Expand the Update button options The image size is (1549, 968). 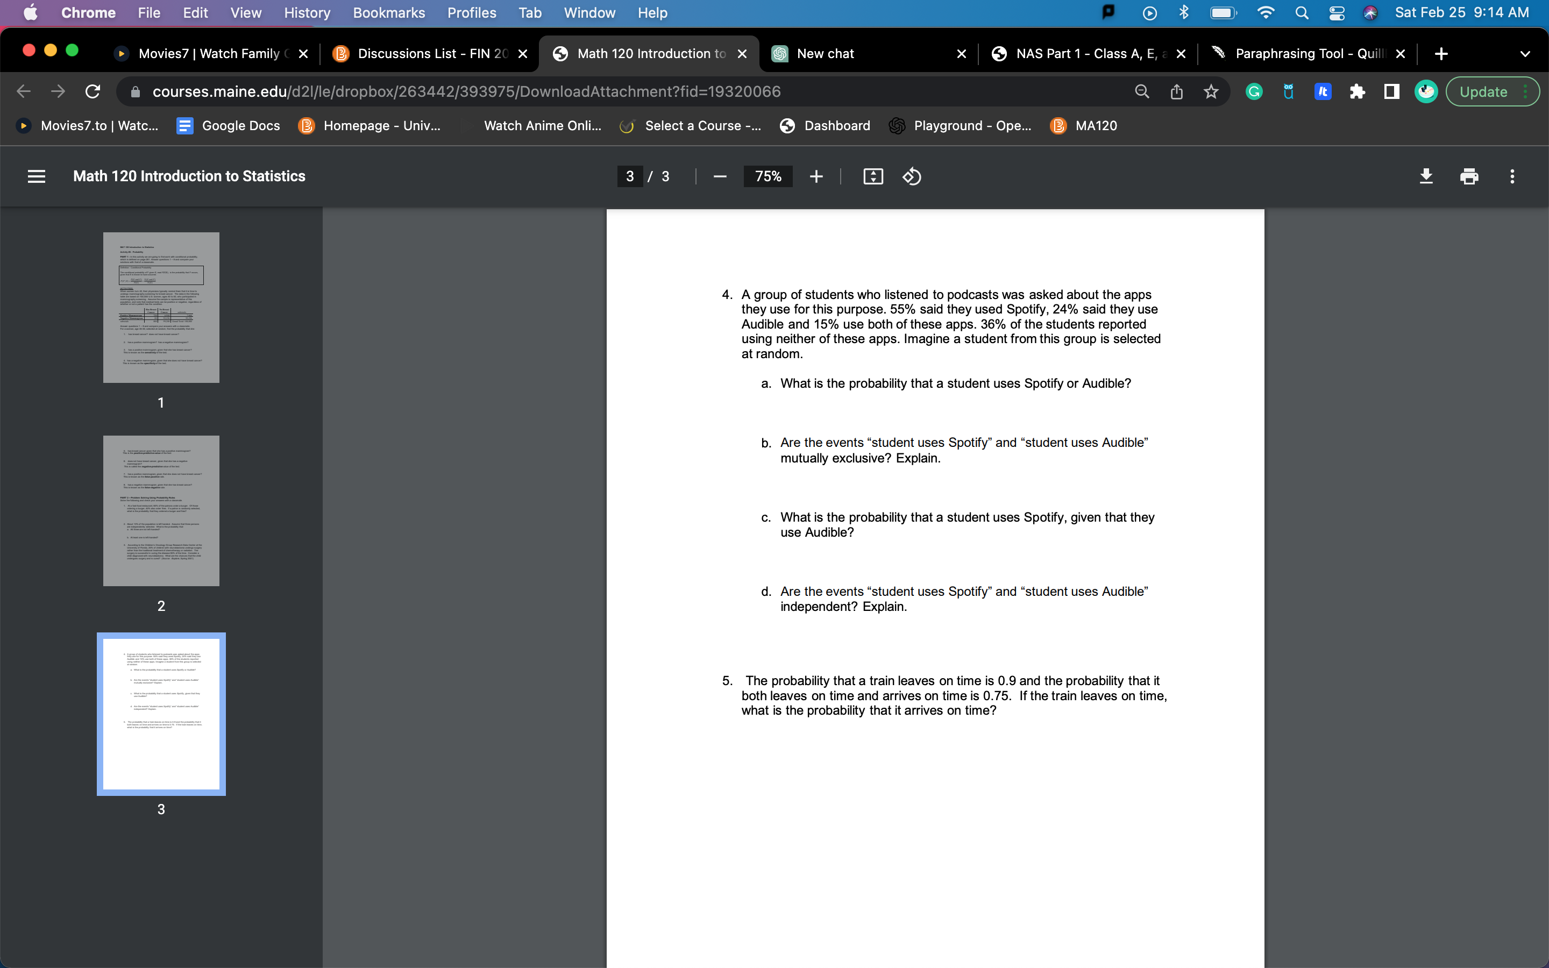click(1525, 91)
